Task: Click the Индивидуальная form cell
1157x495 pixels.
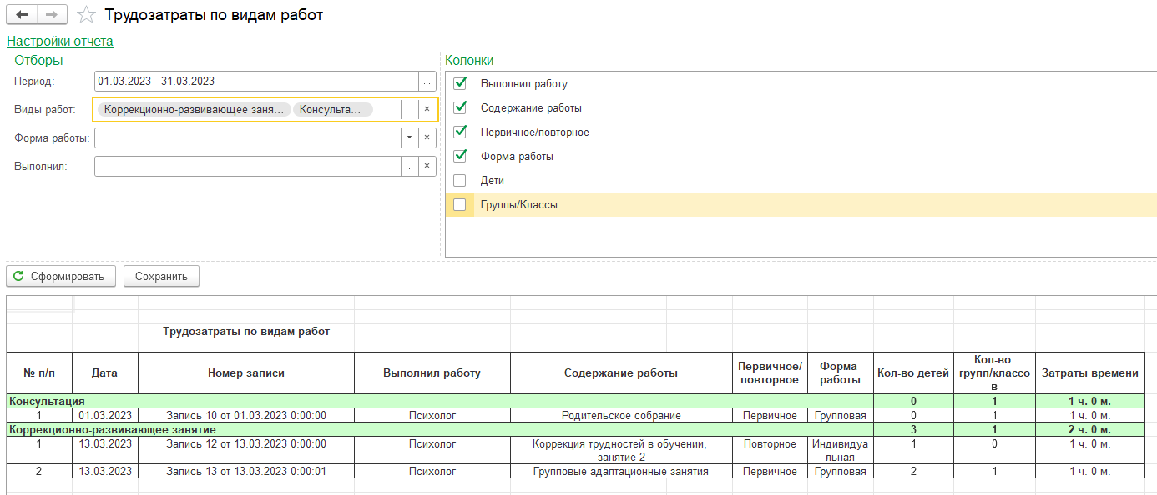Action: click(x=840, y=450)
